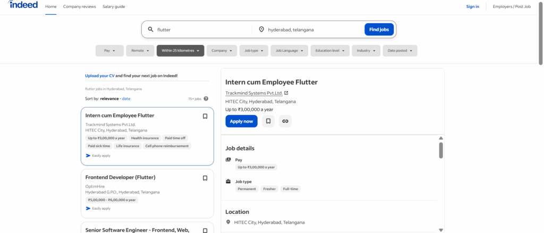The height and width of the screenshot is (233, 544).
Task: Click the Indeed logo
Action: point(23,6)
